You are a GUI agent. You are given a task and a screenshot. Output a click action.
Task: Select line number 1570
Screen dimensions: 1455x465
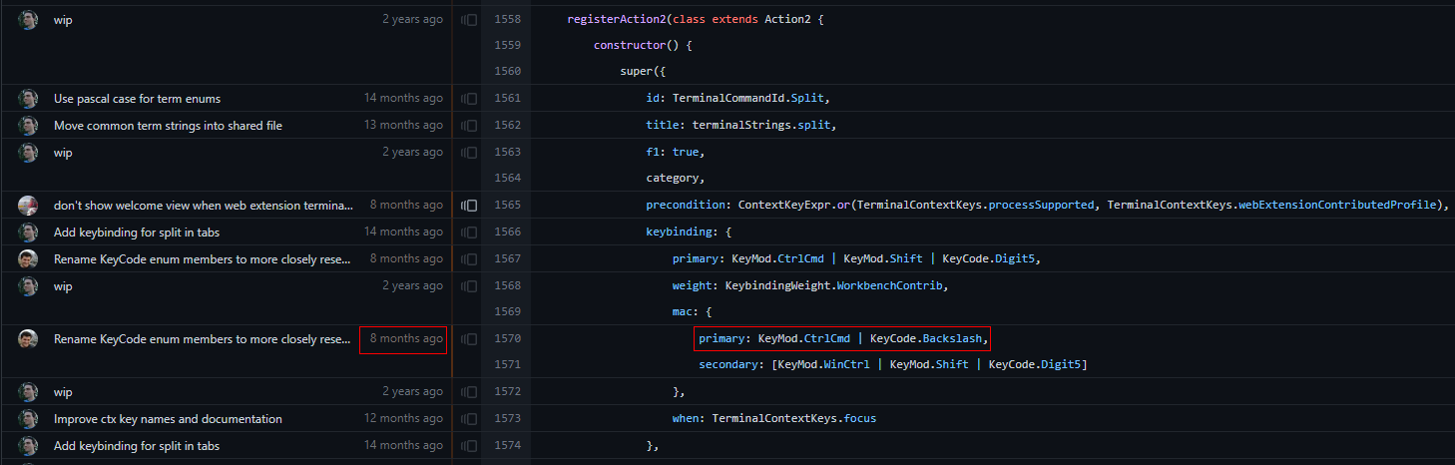[x=508, y=339]
